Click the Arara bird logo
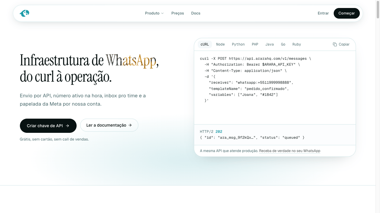This screenshot has height=213, width=380. 24,13
